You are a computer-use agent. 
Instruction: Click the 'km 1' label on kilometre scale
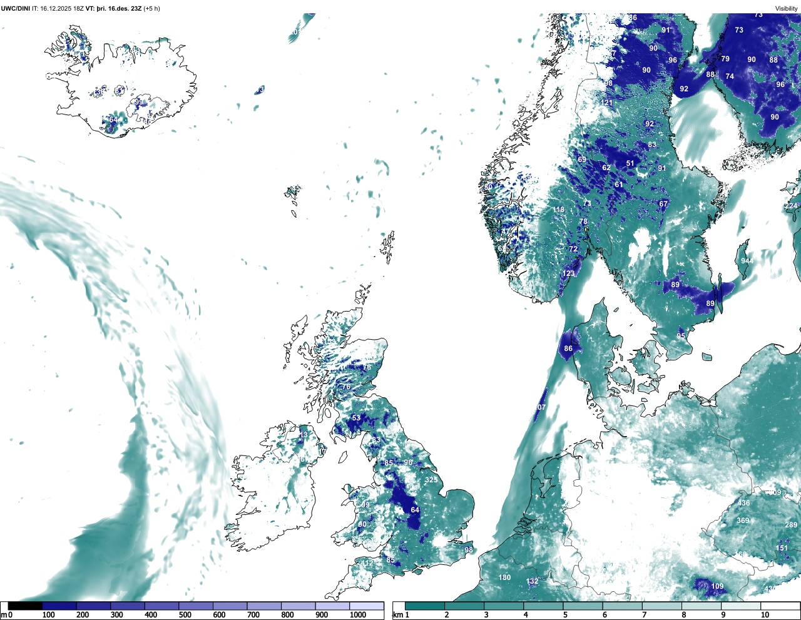click(x=402, y=615)
